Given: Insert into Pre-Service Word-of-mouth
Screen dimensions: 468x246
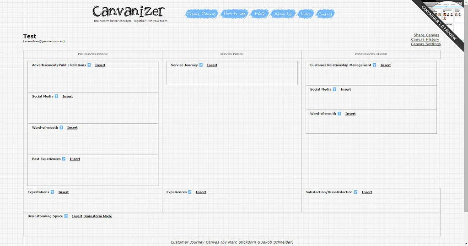Looking at the screenshot, I should pos(72,128).
